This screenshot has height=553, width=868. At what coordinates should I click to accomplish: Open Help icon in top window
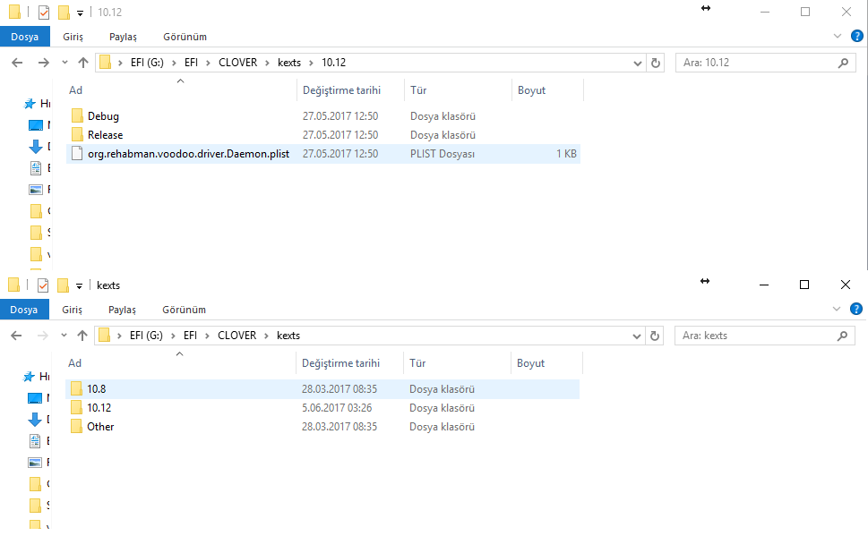point(856,37)
